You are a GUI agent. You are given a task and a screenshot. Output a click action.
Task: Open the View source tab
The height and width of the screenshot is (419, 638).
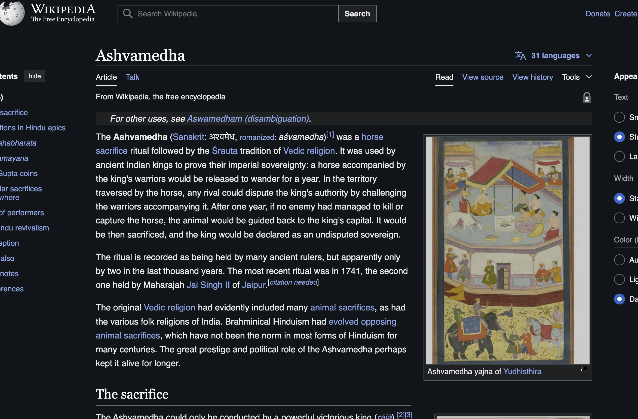483,77
